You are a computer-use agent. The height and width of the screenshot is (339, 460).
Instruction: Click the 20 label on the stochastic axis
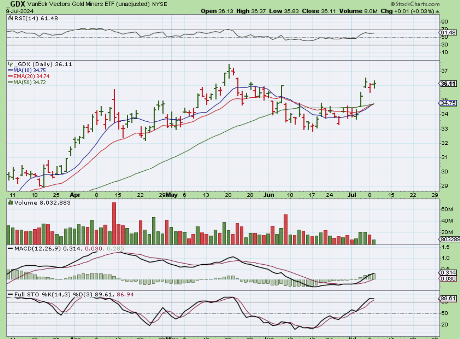click(444, 325)
